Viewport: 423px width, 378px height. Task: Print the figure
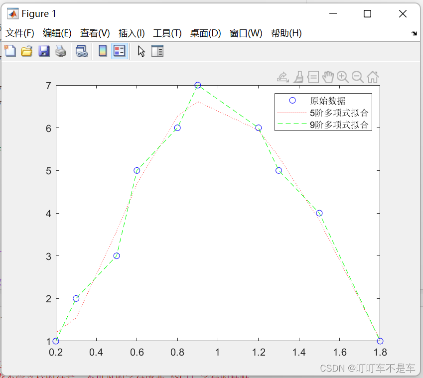(61, 50)
